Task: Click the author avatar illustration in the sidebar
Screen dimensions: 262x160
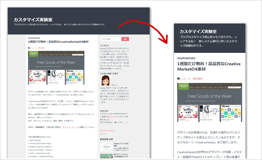Action: [105, 81]
